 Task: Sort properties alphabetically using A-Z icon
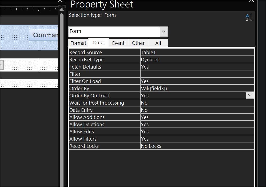(x=249, y=17)
